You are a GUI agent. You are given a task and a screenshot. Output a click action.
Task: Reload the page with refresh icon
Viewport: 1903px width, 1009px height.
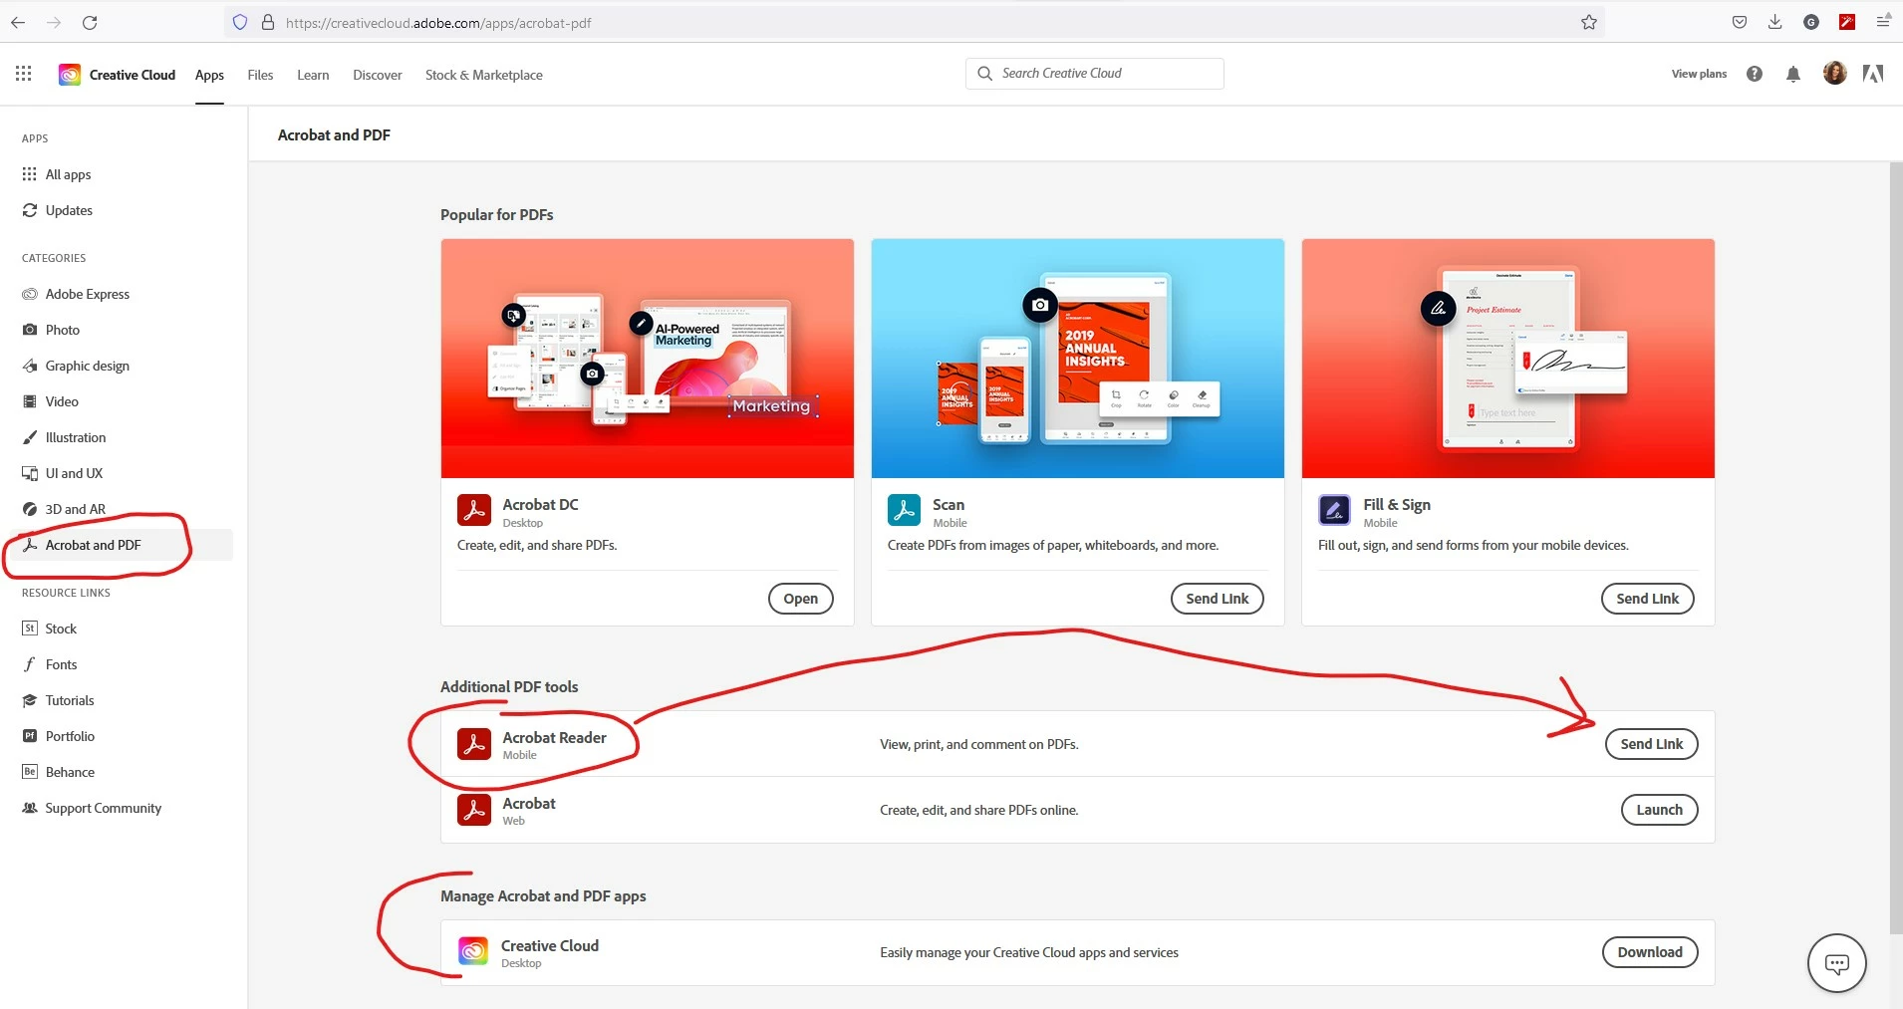click(x=90, y=22)
